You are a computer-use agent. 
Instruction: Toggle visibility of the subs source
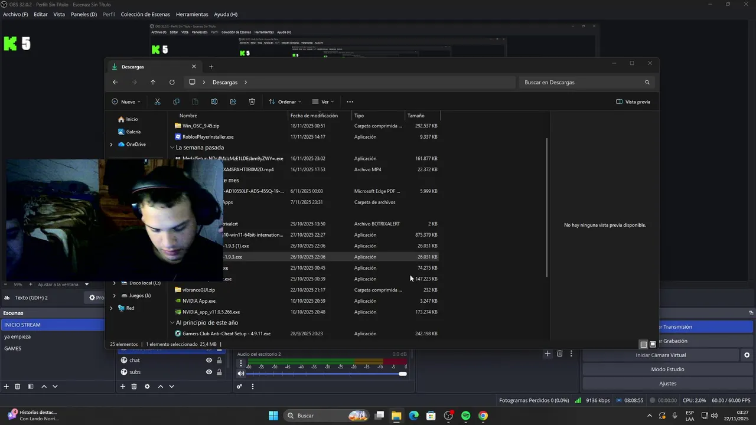(208, 372)
